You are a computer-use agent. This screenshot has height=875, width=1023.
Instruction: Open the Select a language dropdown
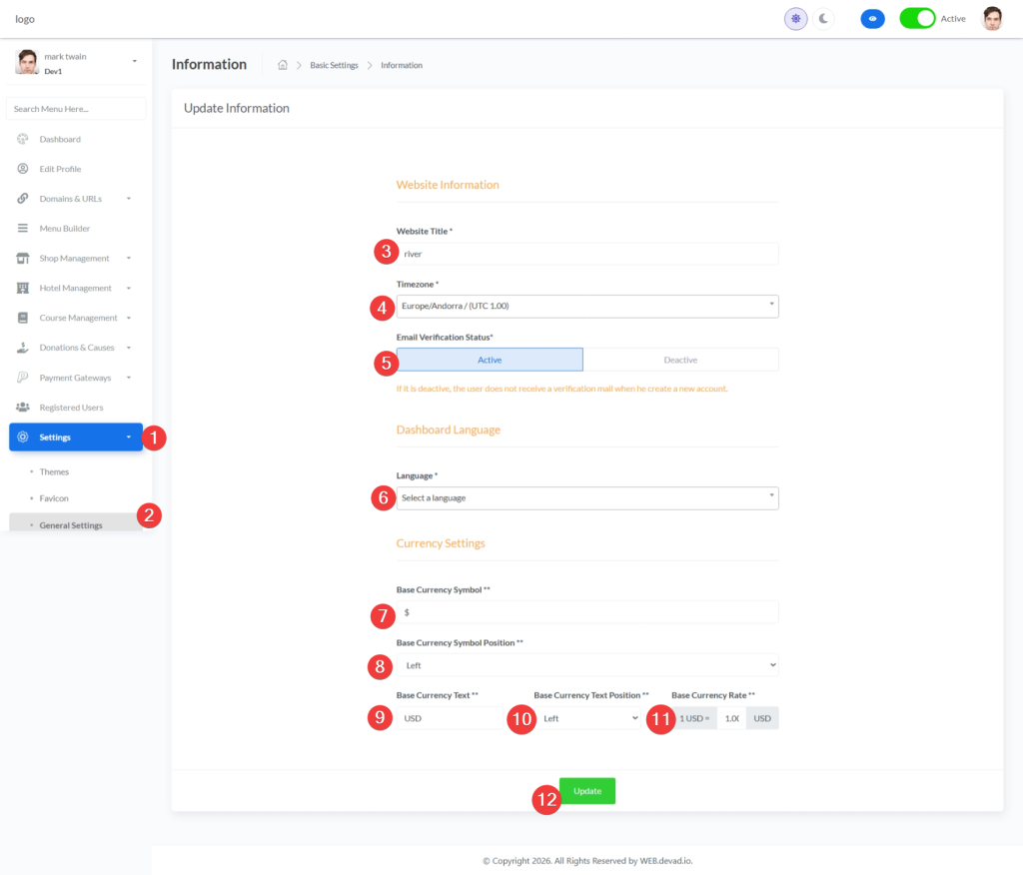click(x=587, y=497)
